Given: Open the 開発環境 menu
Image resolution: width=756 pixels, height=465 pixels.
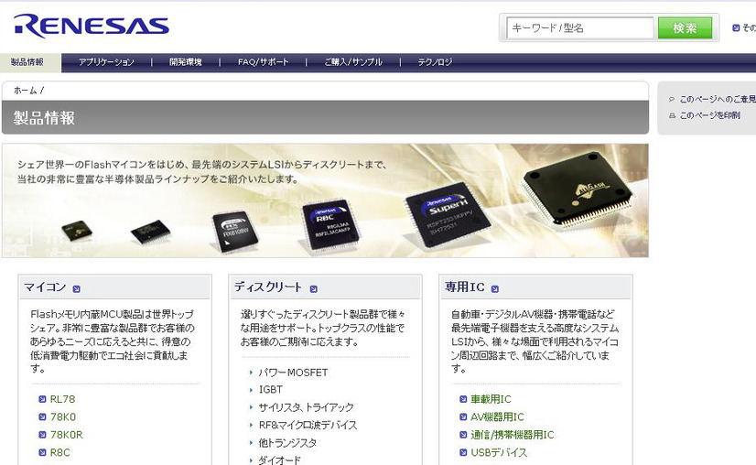Looking at the screenshot, I should pyautogui.click(x=186, y=62).
